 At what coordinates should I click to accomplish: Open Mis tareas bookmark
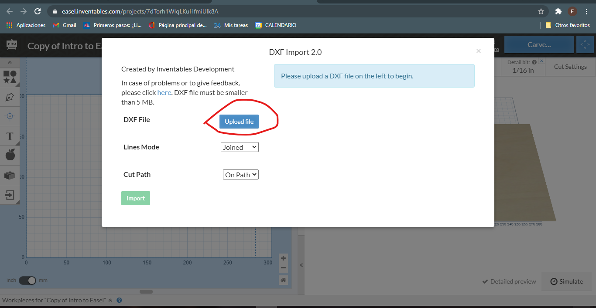[x=231, y=25]
